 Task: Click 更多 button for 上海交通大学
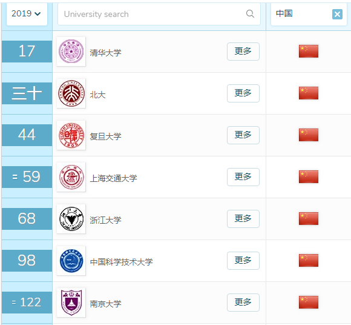243,177
